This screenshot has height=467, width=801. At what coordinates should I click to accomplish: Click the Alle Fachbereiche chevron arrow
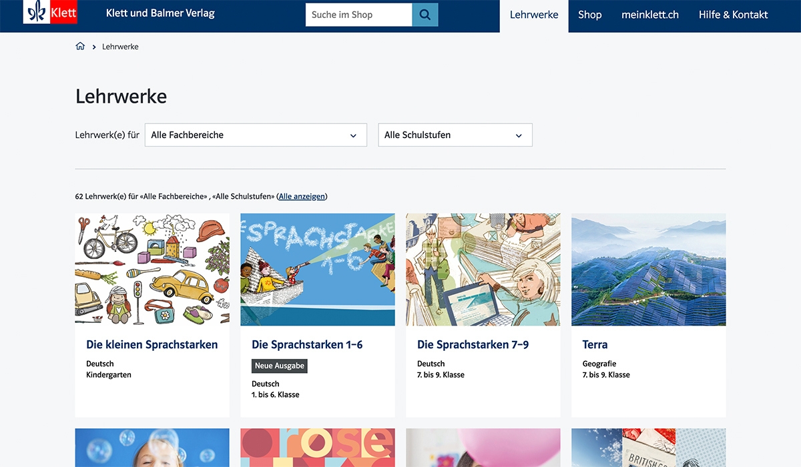tap(353, 135)
